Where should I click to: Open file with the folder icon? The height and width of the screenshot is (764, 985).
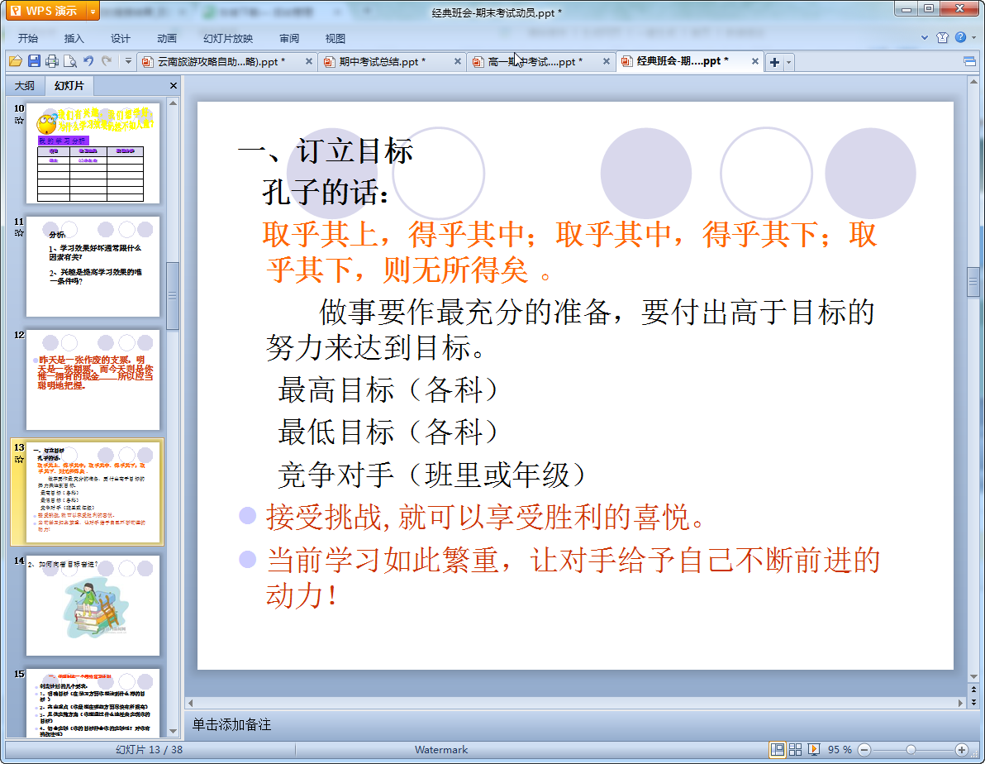coord(16,61)
